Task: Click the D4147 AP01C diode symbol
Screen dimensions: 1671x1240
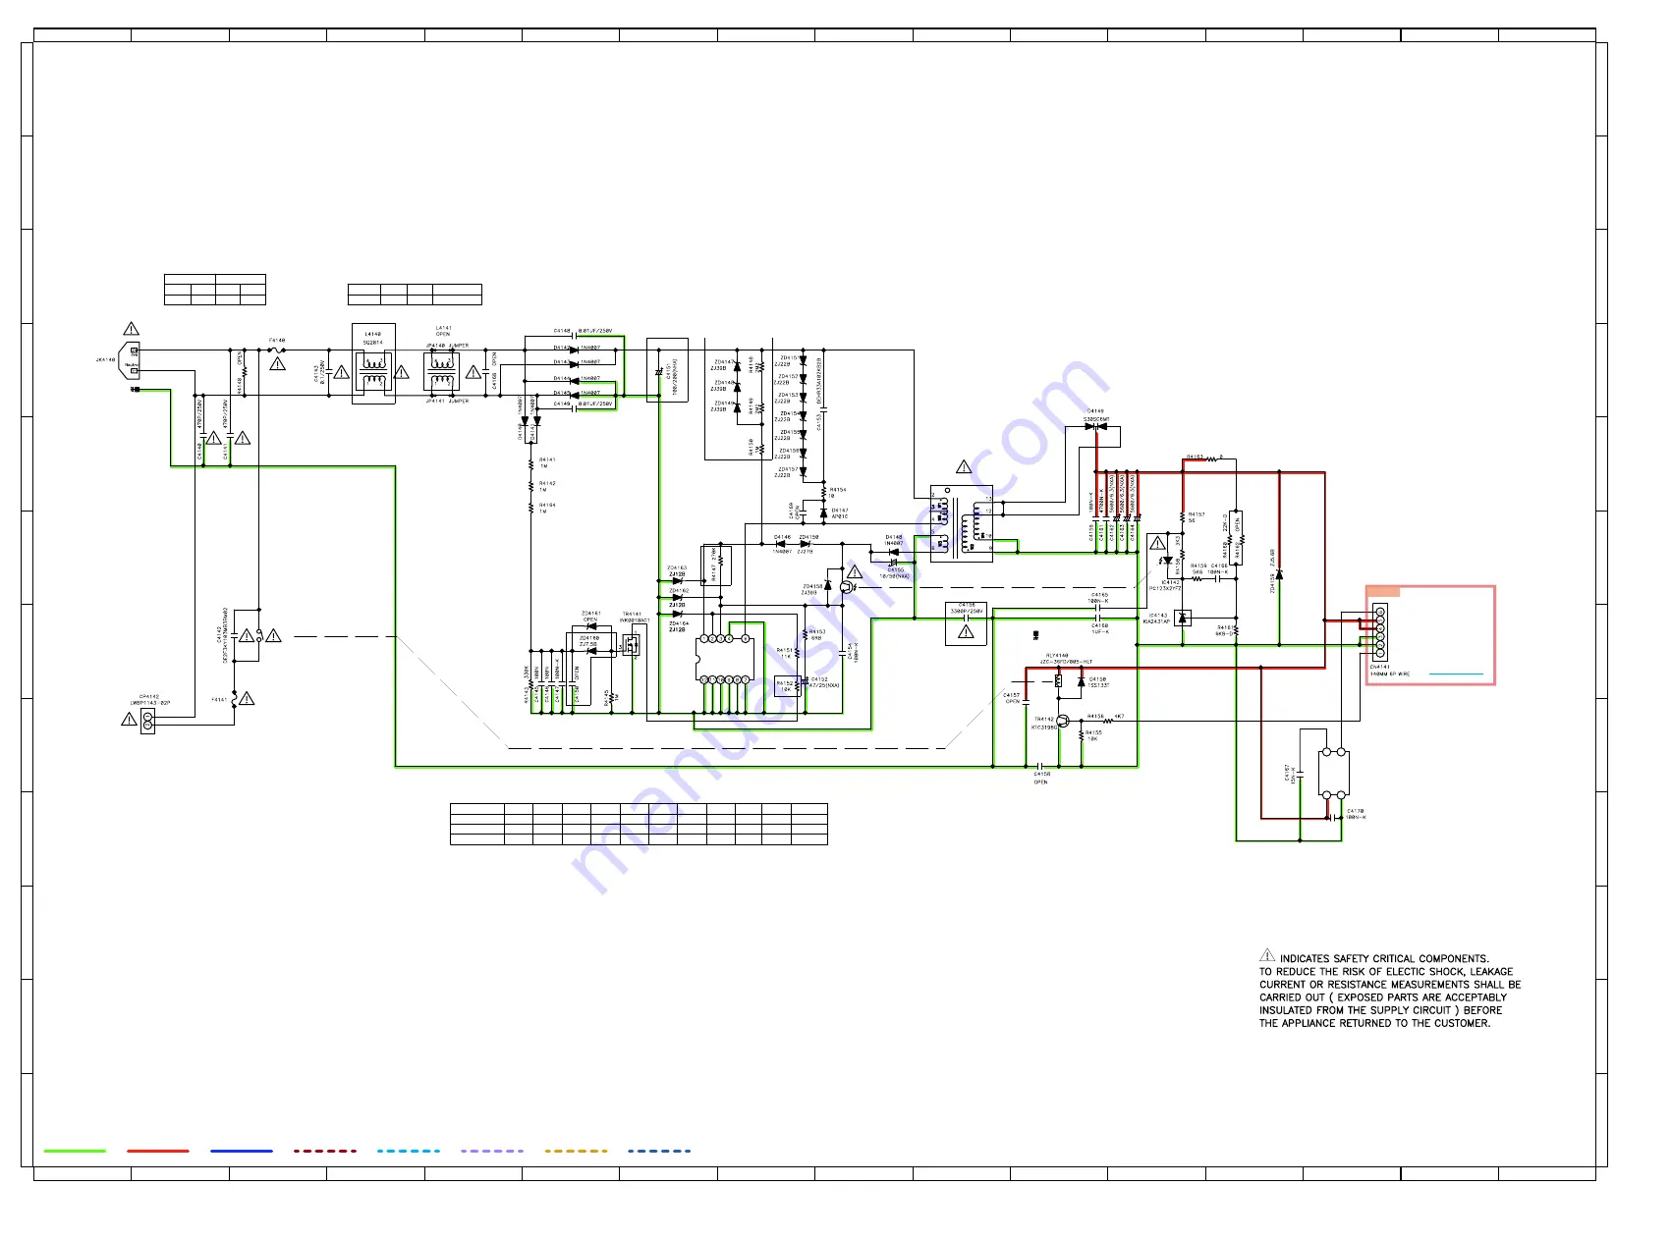Action: tap(823, 513)
